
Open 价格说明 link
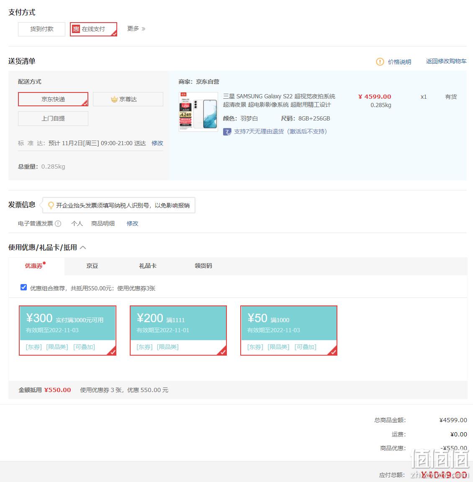[x=399, y=62]
